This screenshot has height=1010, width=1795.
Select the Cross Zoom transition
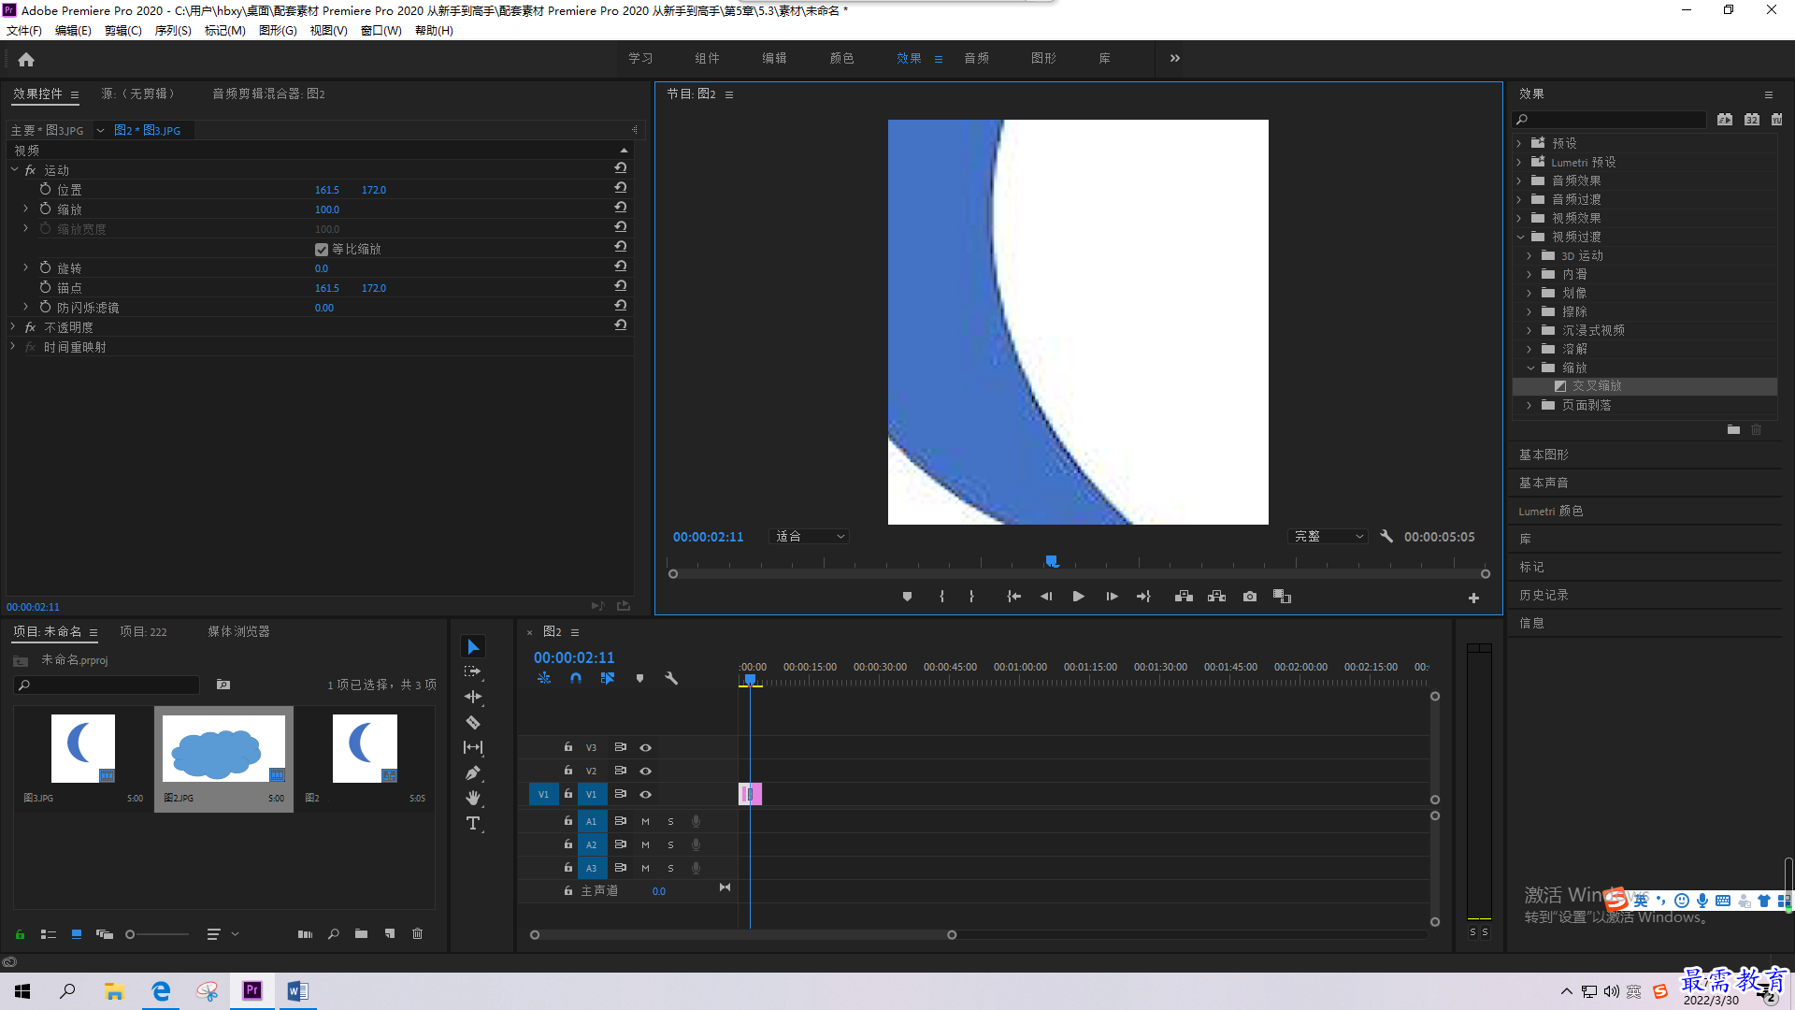(x=1596, y=385)
